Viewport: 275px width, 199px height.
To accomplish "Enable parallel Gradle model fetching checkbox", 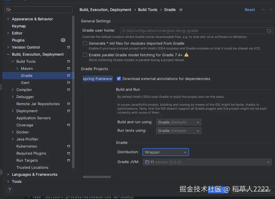I will 85,55.
